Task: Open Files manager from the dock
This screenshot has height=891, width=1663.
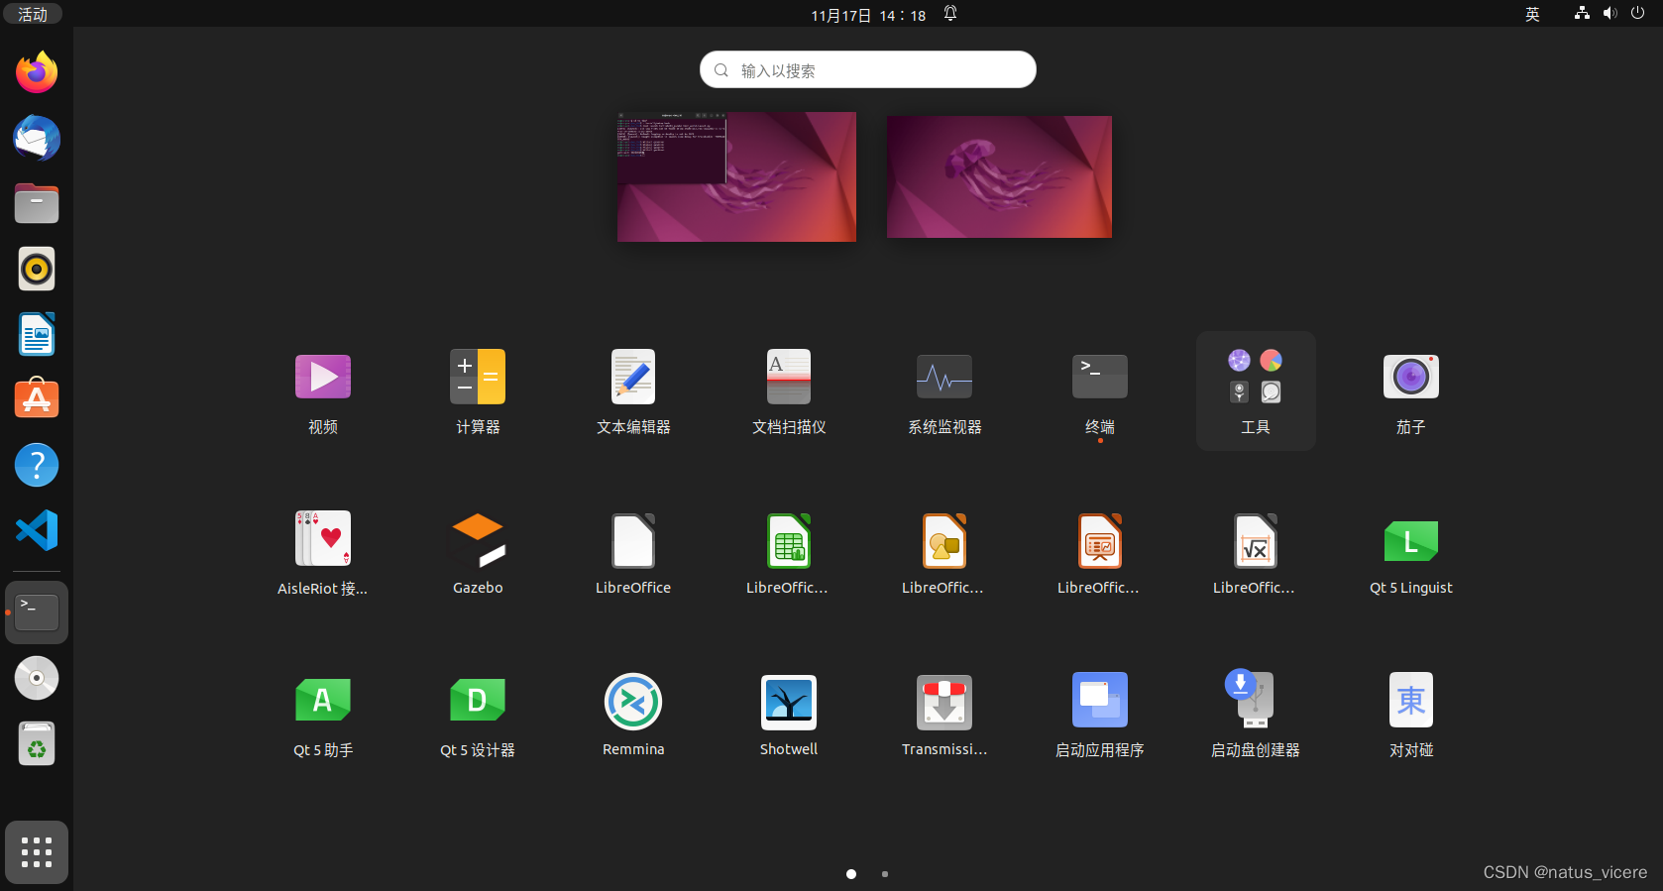Action: [x=37, y=203]
